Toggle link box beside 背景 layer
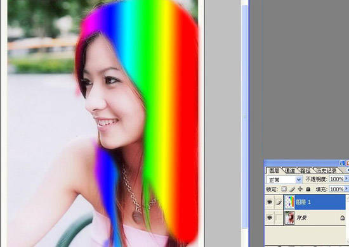This screenshot has height=247, width=349. point(279,218)
